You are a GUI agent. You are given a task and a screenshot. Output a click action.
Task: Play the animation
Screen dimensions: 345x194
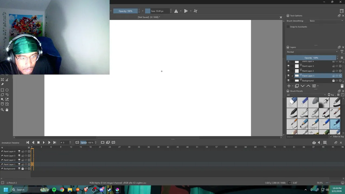click(x=44, y=143)
